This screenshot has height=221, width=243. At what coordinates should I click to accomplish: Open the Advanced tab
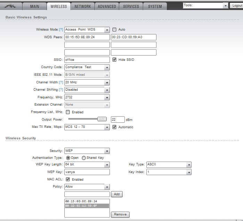coord(107,7)
